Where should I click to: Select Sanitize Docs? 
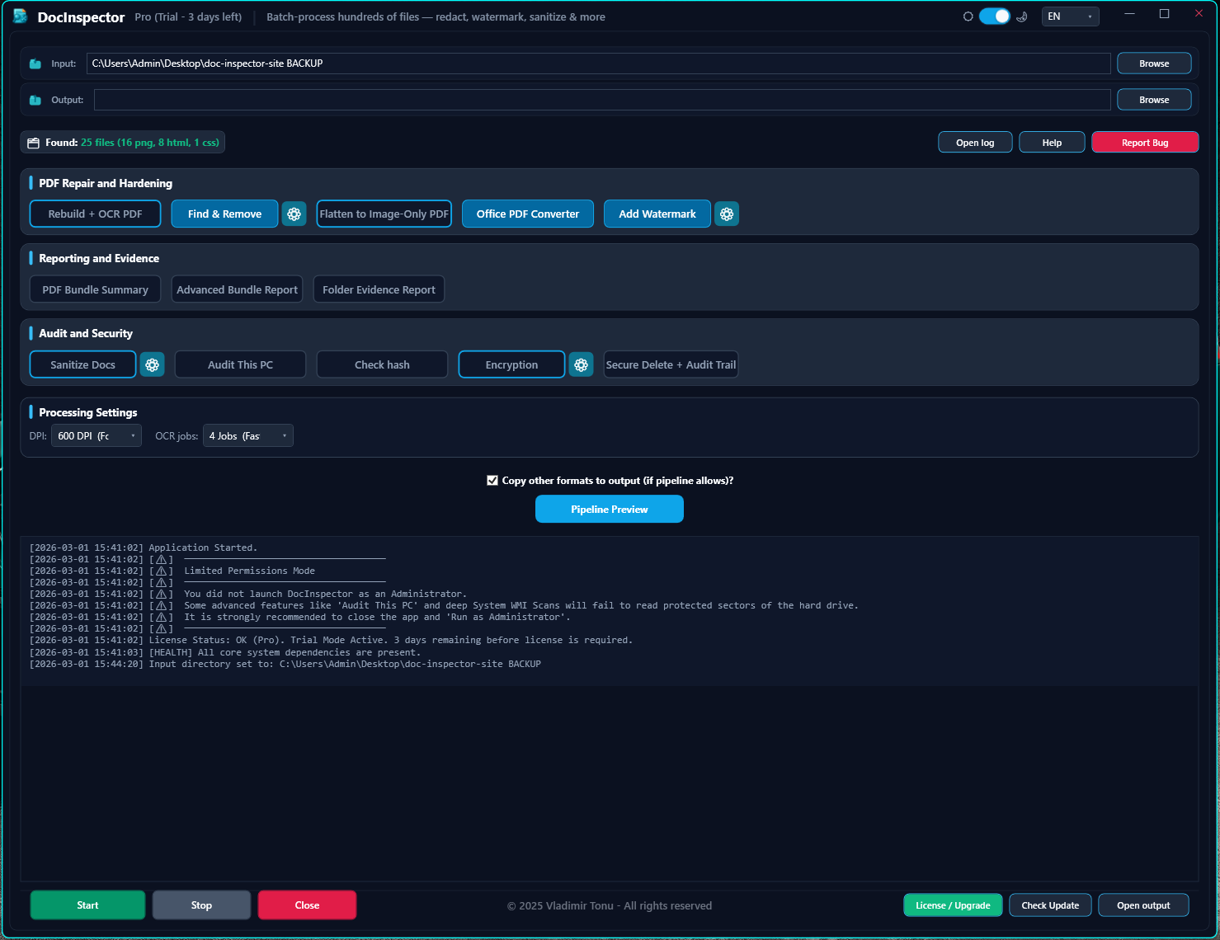pyautogui.click(x=82, y=364)
